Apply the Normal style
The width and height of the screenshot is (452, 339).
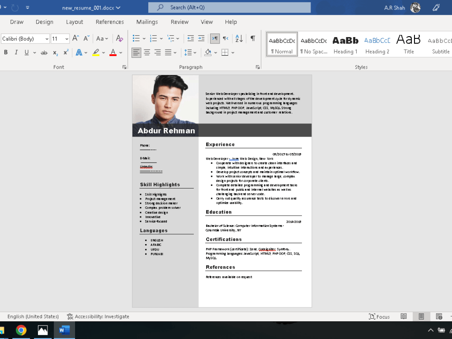(x=282, y=44)
